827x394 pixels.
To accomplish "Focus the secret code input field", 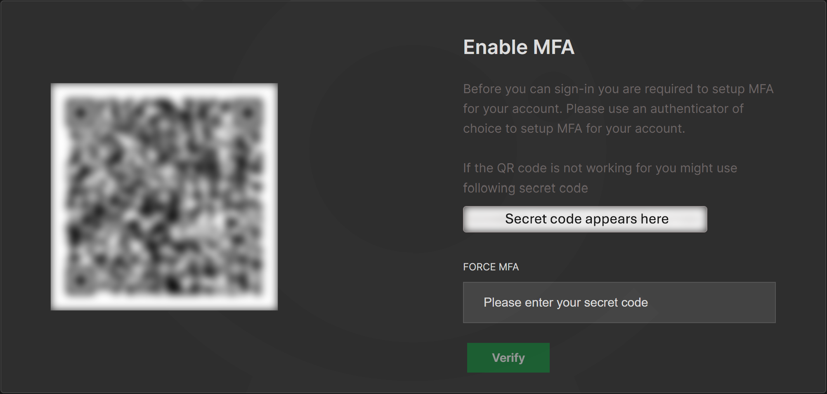I will tap(619, 303).
